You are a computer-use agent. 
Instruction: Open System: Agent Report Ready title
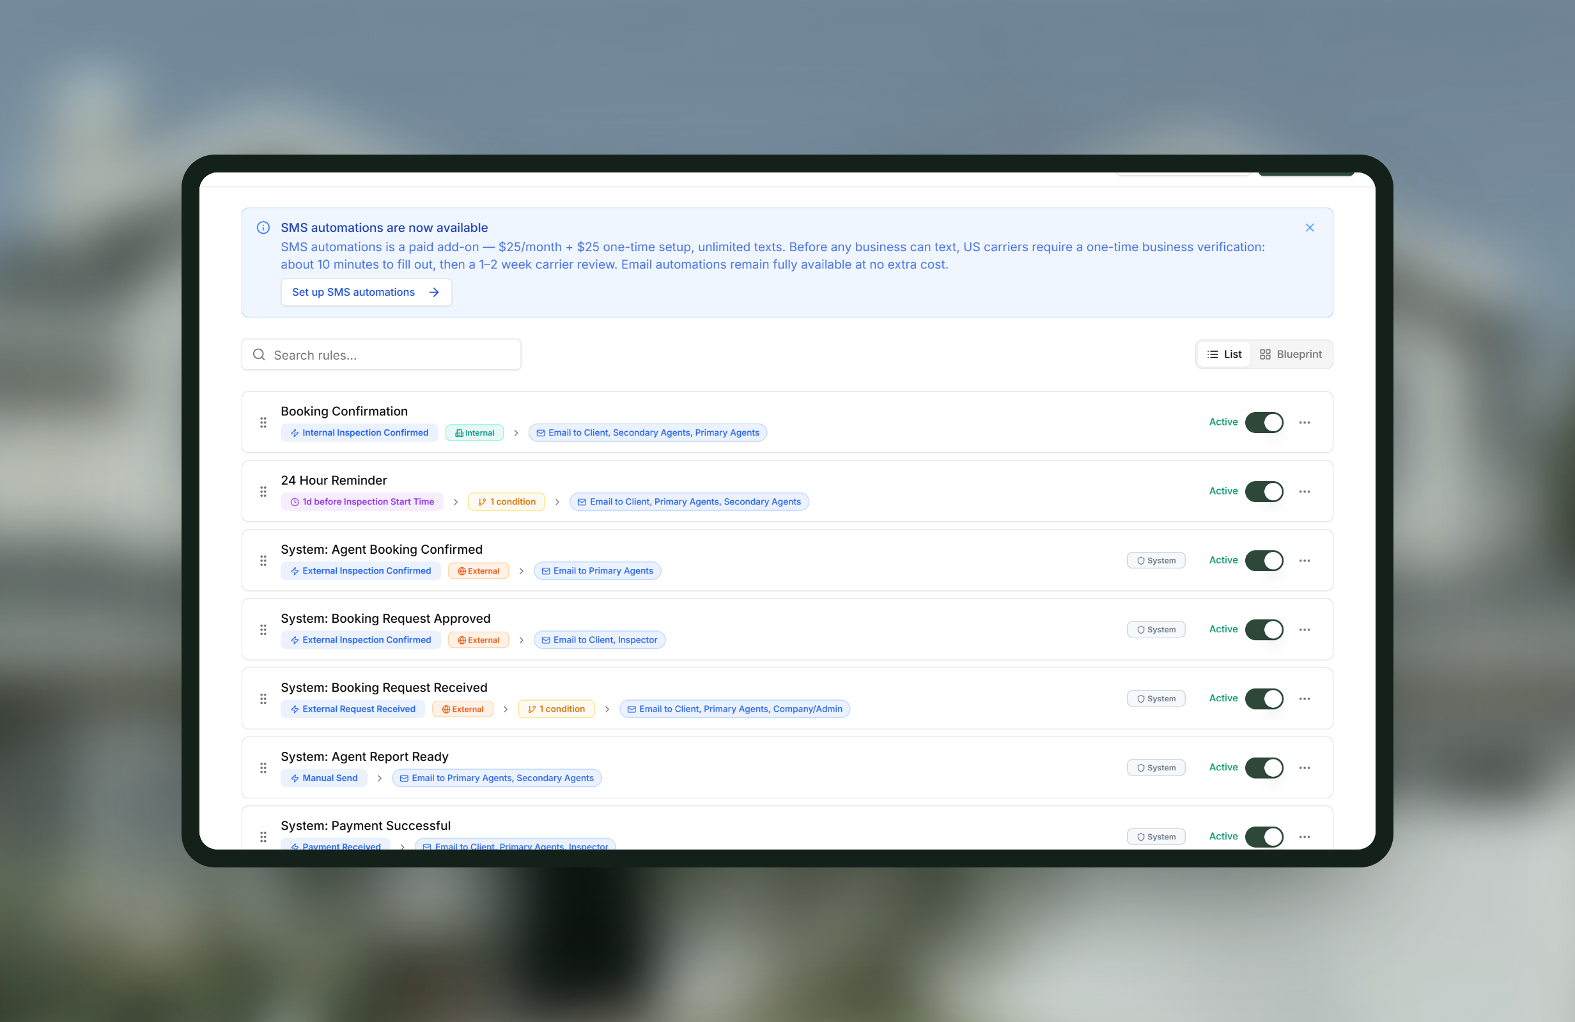364,757
